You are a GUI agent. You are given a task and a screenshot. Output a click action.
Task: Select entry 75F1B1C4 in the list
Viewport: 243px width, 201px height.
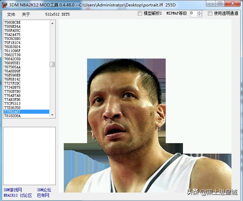click(x=26, y=43)
